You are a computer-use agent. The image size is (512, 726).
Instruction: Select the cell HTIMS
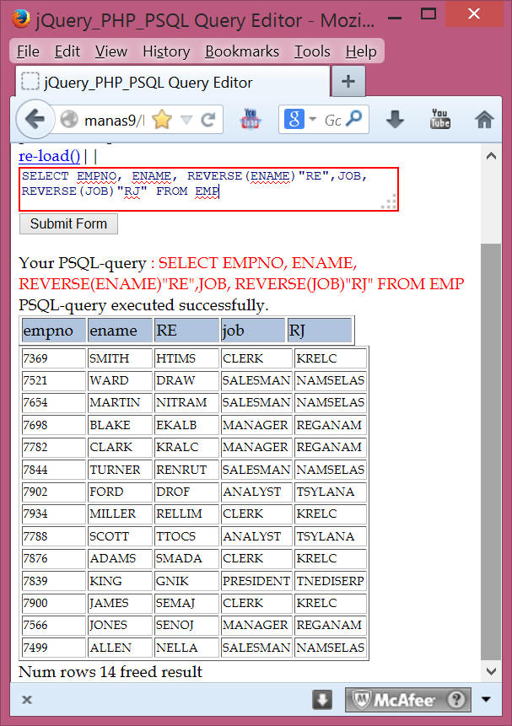pyautogui.click(x=186, y=358)
